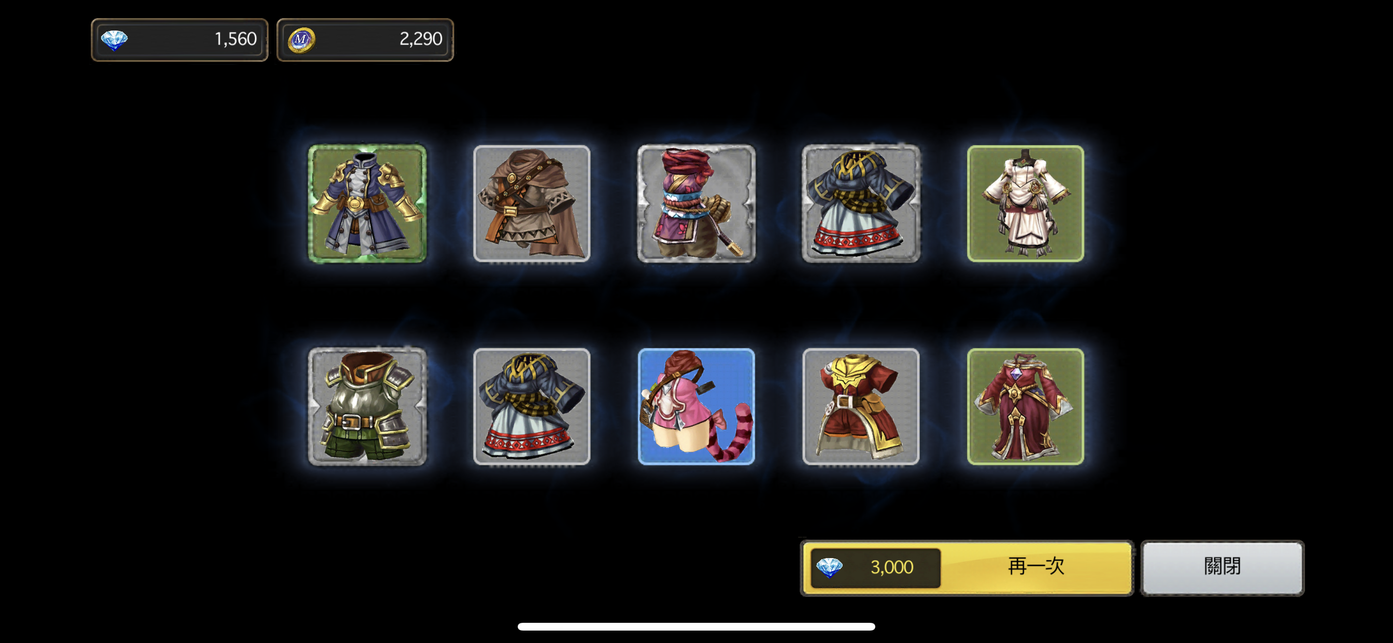Screen dimensions: 1393x643
Task: Select top-row navy kimono with checkered sash
Action: pyautogui.click(x=861, y=203)
